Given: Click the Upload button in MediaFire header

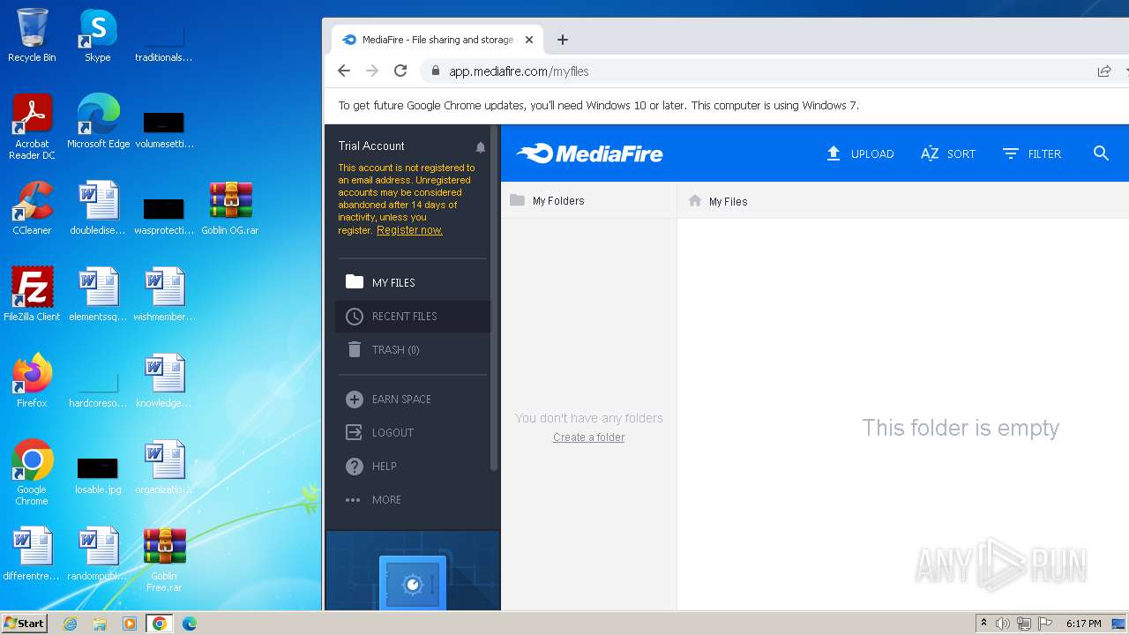Looking at the screenshot, I should coord(860,153).
